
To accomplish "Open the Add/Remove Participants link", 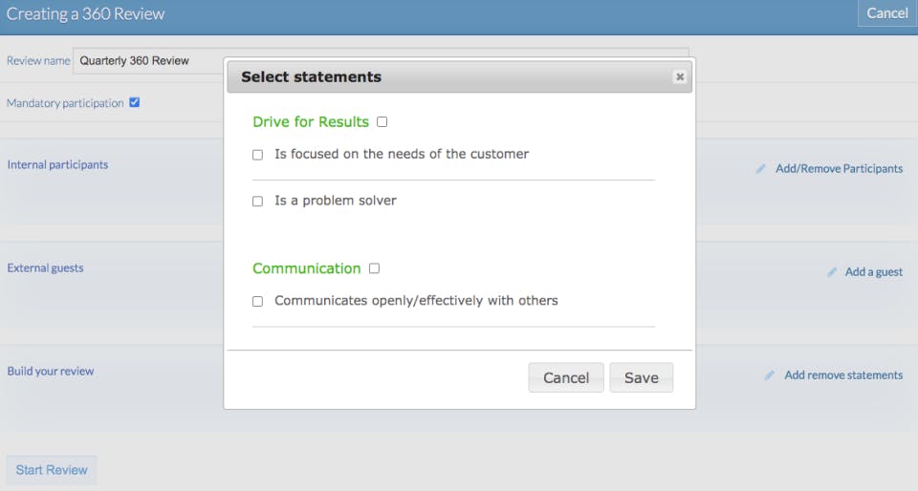I will [839, 169].
